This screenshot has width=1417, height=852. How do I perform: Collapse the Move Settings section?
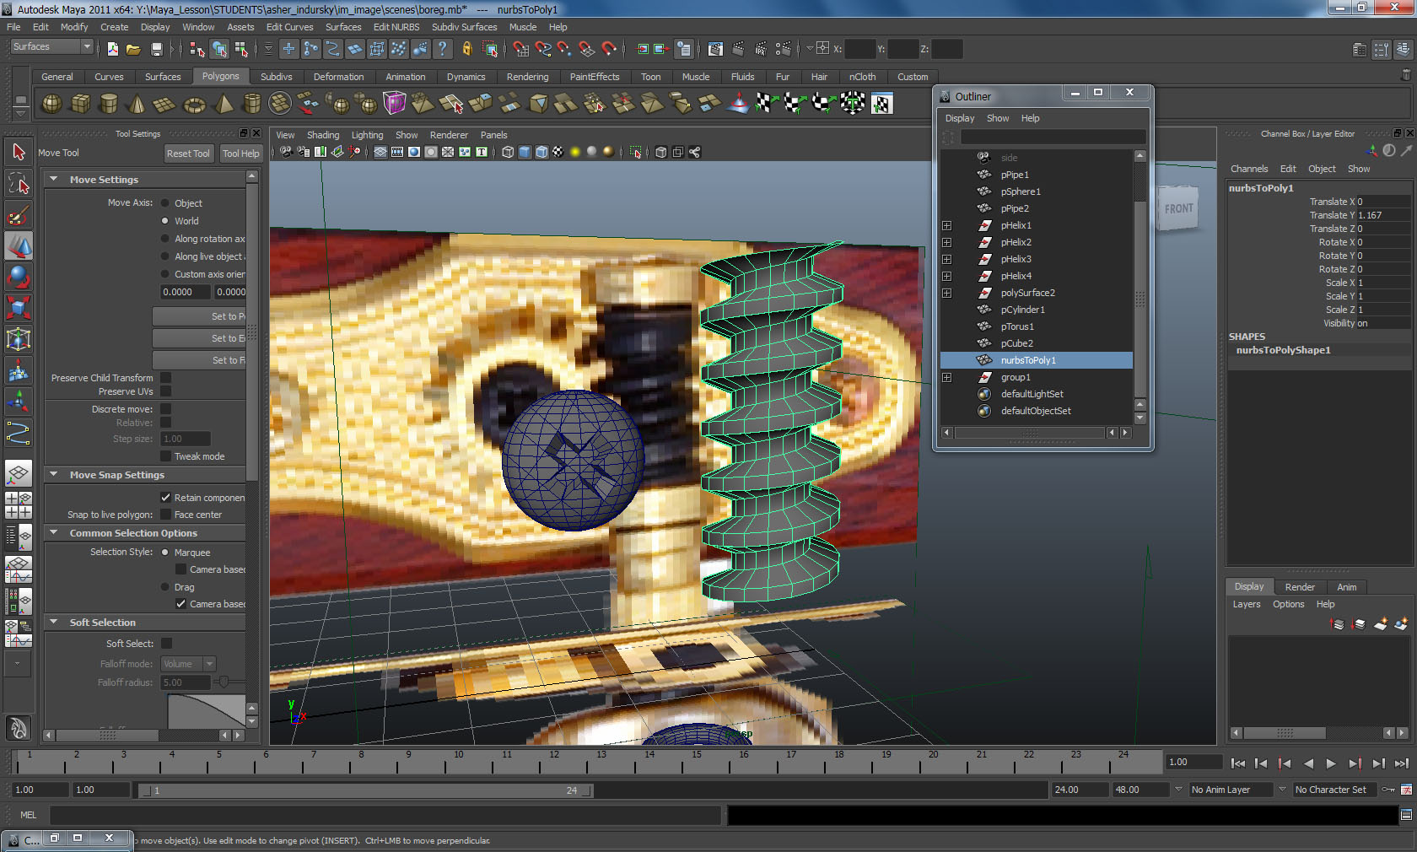54,179
